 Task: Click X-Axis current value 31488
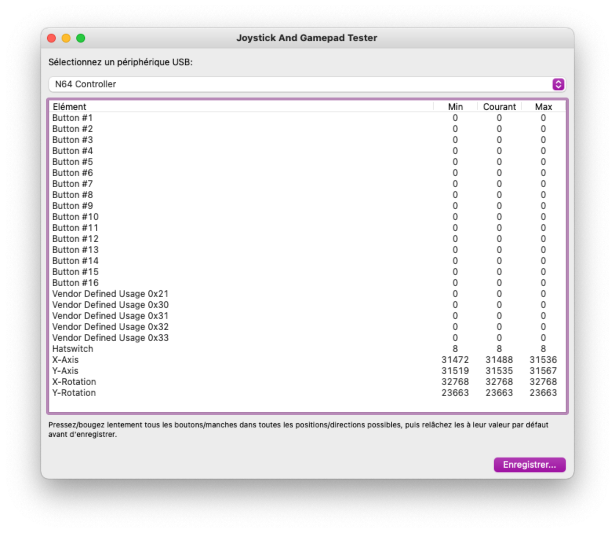499,360
